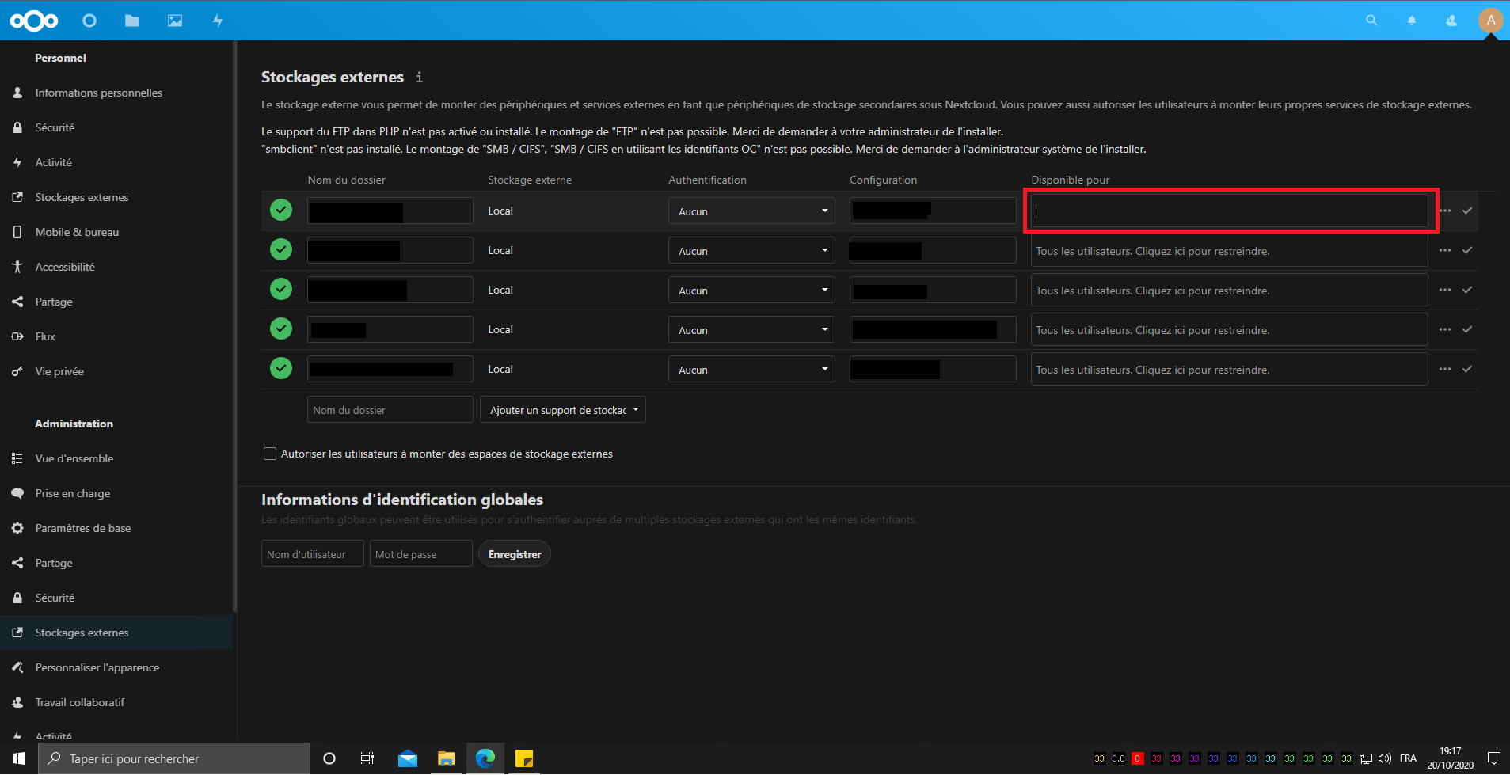
Task: Focus the empty 'Disponible pour' field of first row
Action: point(1230,211)
